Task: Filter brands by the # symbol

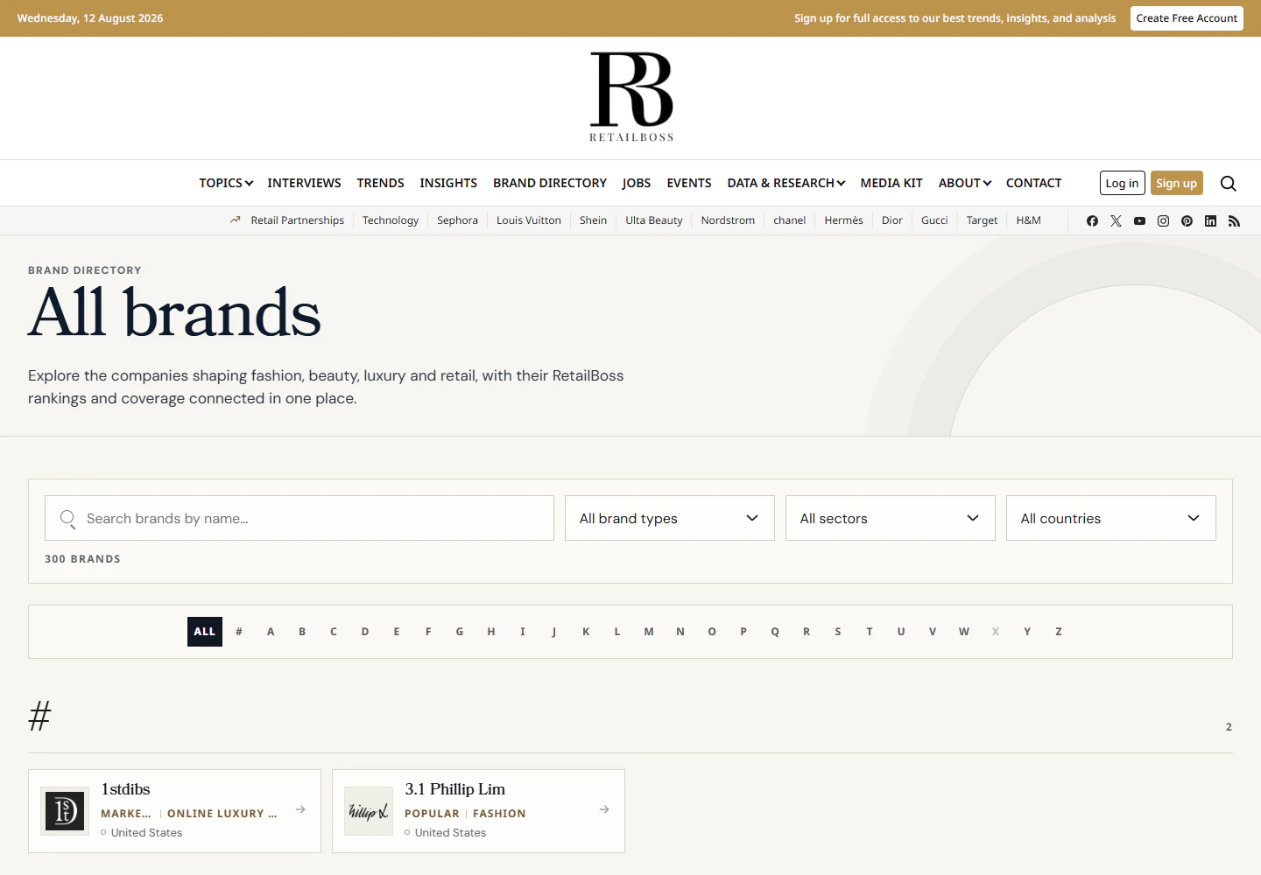Action: [x=239, y=632]
